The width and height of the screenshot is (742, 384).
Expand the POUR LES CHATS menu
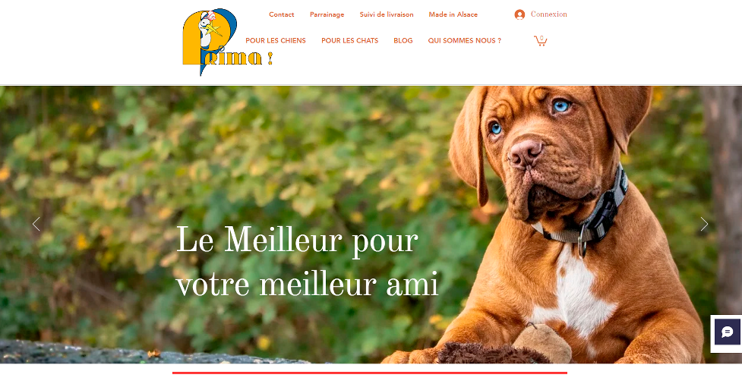[349, 41]
